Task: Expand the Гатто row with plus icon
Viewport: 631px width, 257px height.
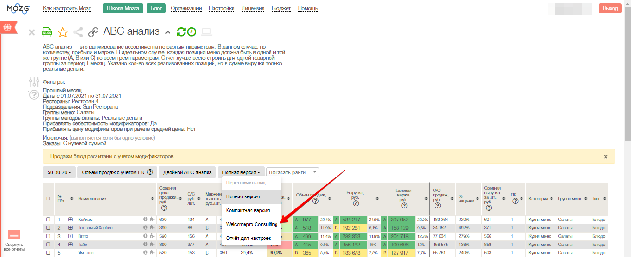Action: pyautogui.click(x=70, y=236)
